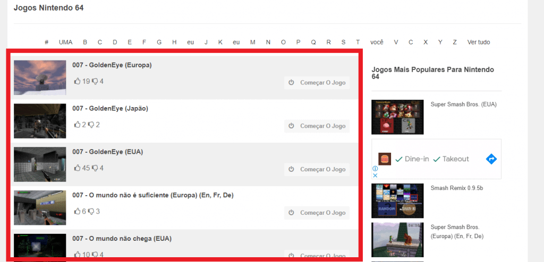This screenshot has width=544, height=262.
Task: Click the Dine-in text in the ad
Action: 416,159
